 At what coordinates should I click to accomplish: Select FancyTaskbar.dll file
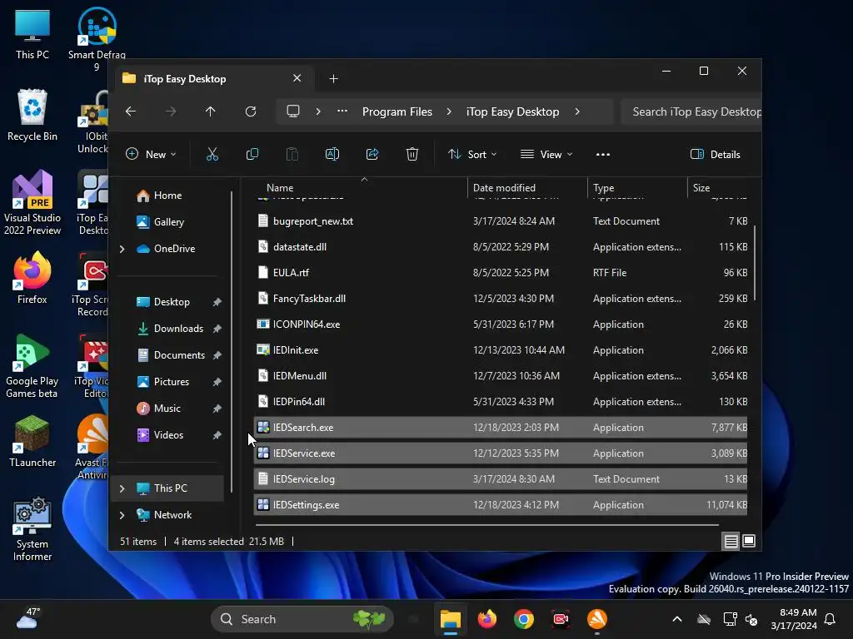(x=501, y=299)
